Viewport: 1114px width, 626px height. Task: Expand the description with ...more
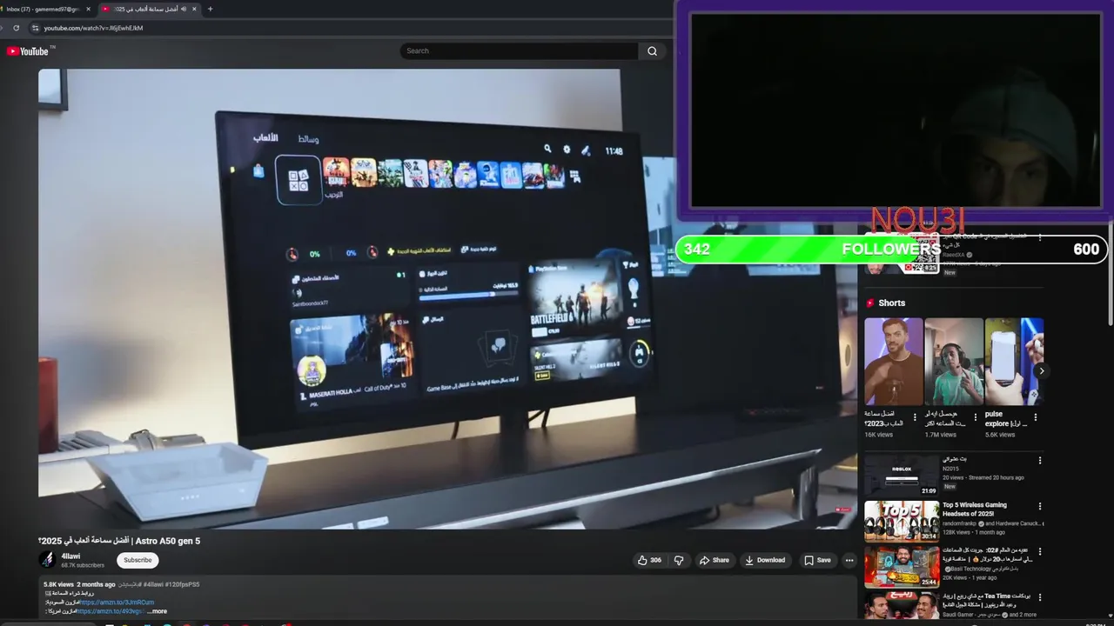[x=157, y=611]
